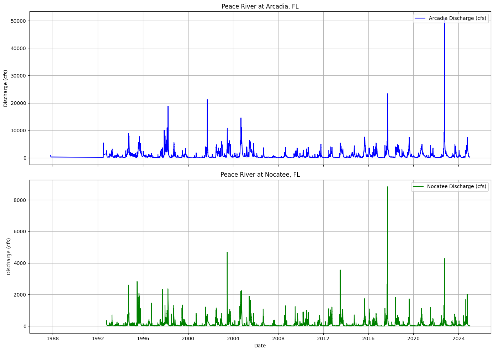Click the top chart's 'Discharge (cfs)' y-axis label
This screenshot has width=494, height=352.
[x=6, y=89]
